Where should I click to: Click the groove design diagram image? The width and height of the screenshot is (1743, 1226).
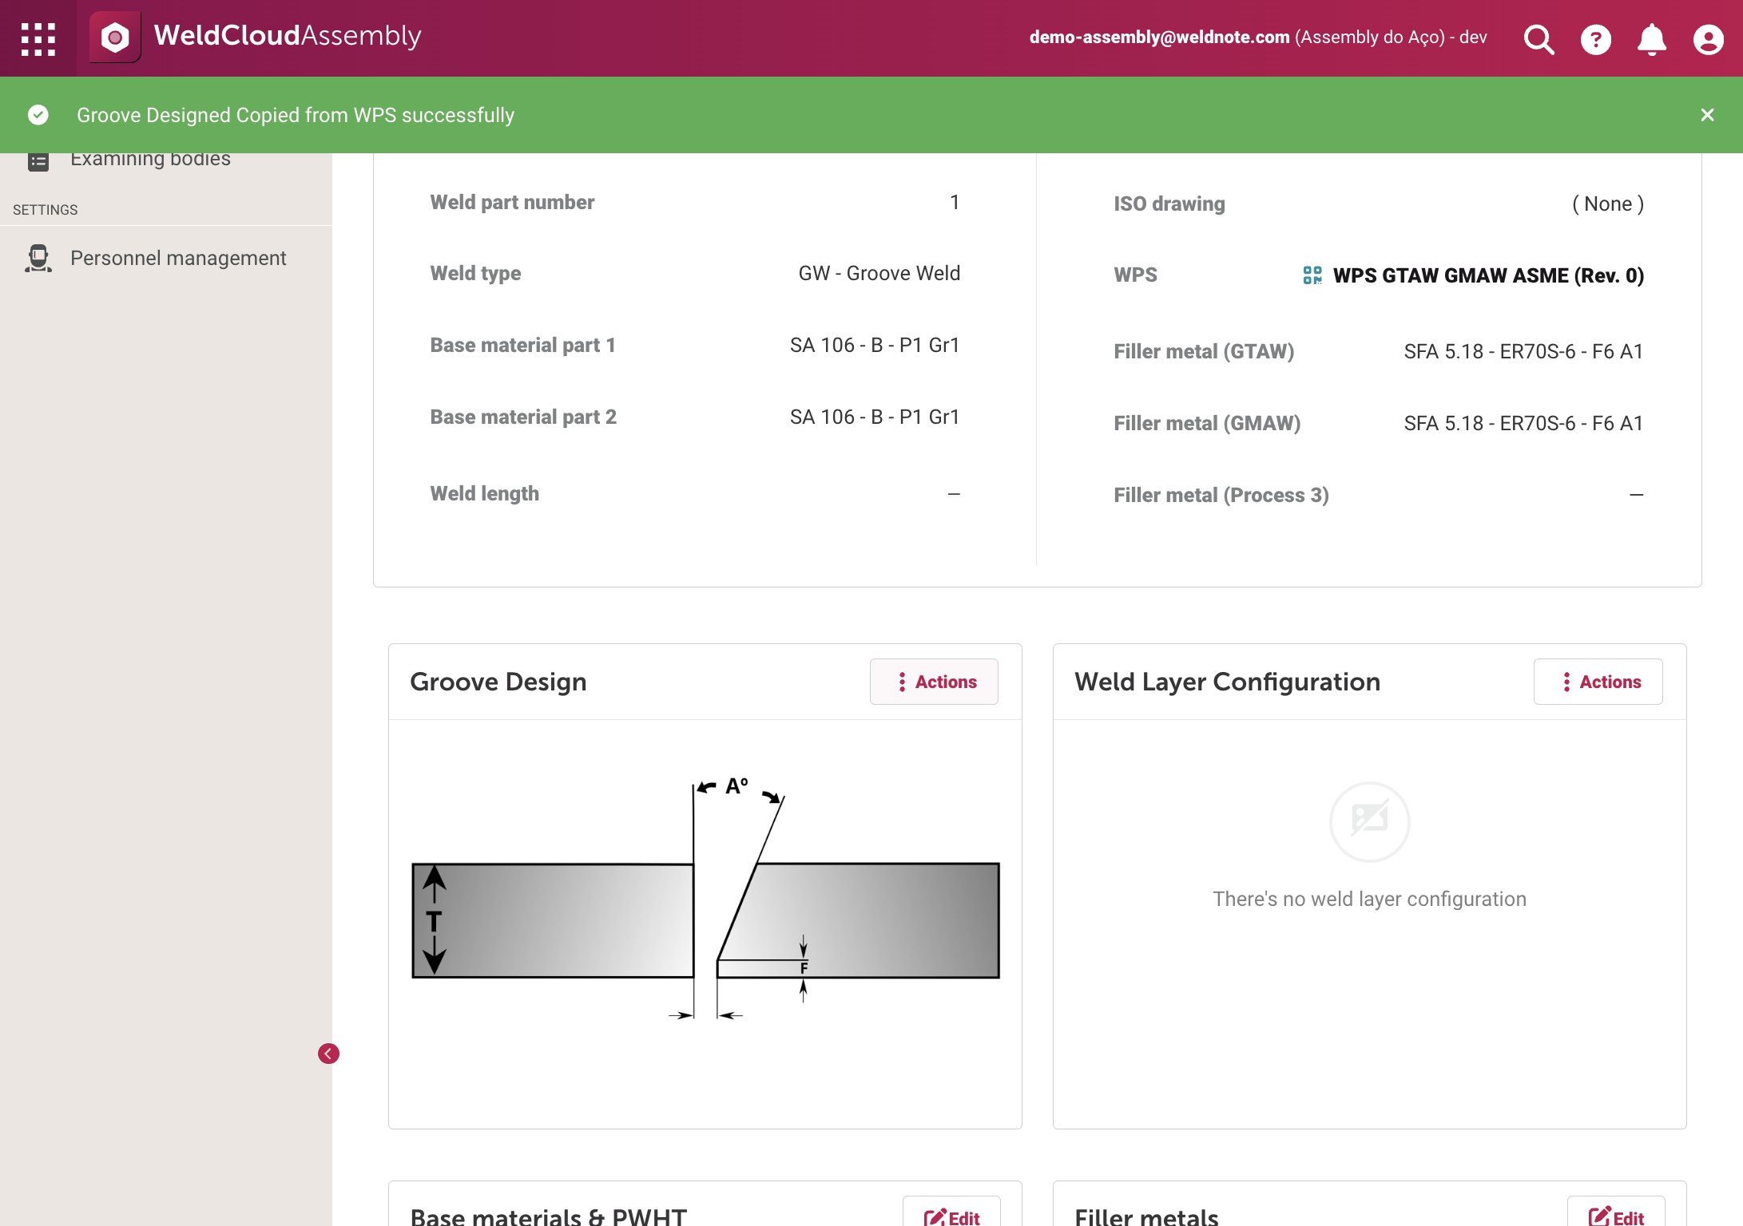click(705, 899)
